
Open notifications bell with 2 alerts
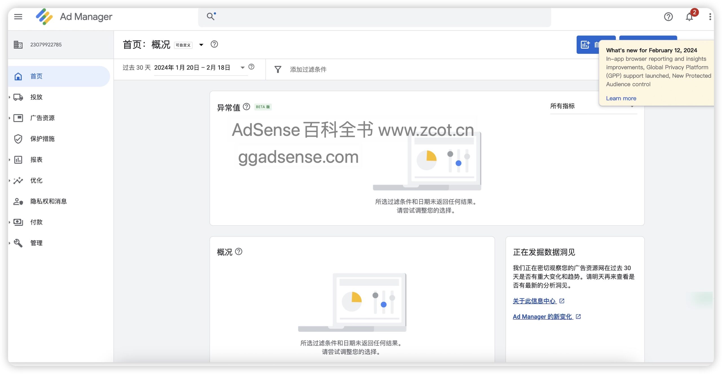[689, 17]
